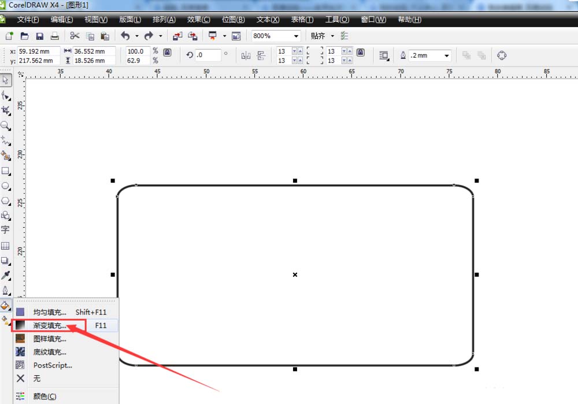Select the Text tool in toolbox
This screenshot has height=404, width=578.
pyautogui.click(x=6, y=229)
